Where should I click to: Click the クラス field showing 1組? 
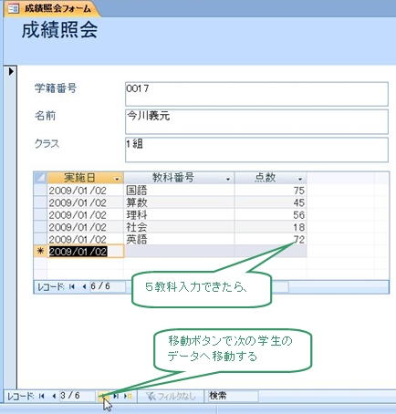pyautogui.click(x=256, y=150)
